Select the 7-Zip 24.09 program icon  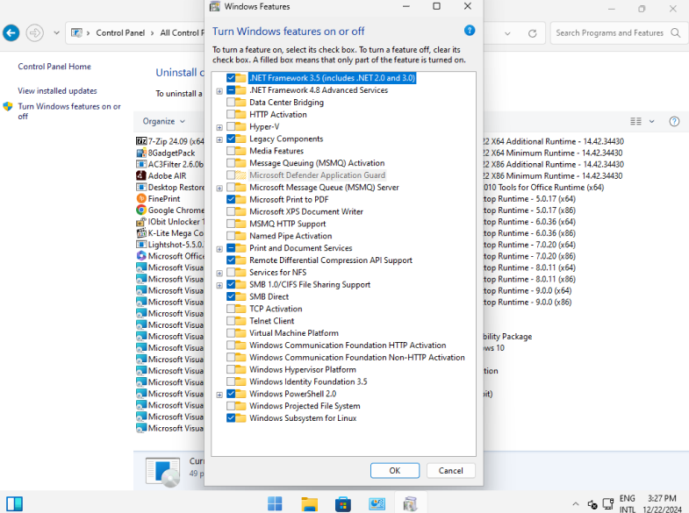coord(141,141)
